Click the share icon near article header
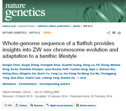The height and width of the screenshot is (111, 126). (108, 33)
